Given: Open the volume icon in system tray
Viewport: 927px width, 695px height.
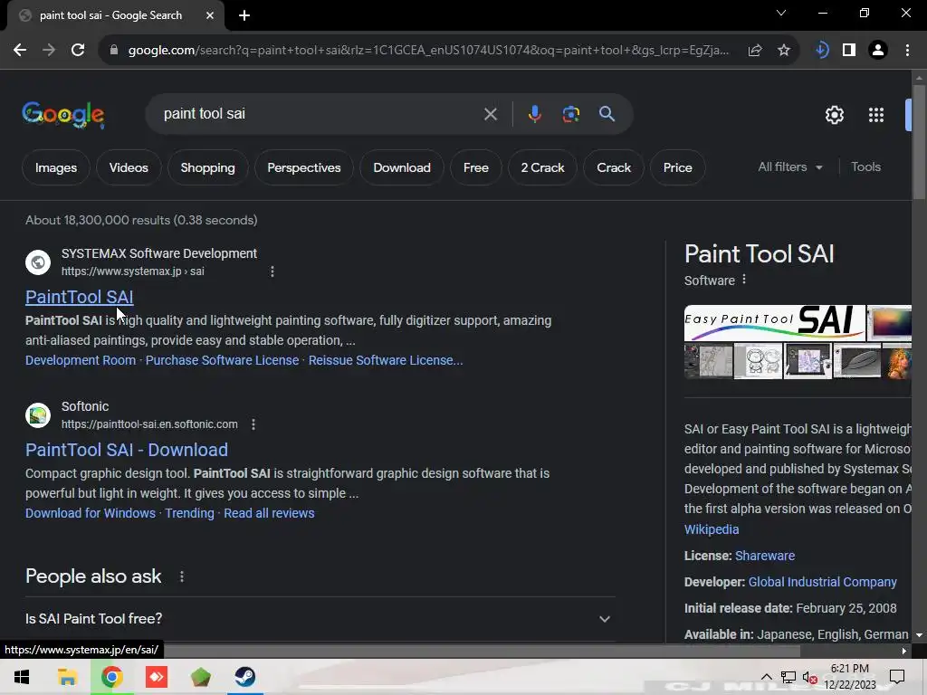Looking at the screenshot, I should [x=810, y=677].
